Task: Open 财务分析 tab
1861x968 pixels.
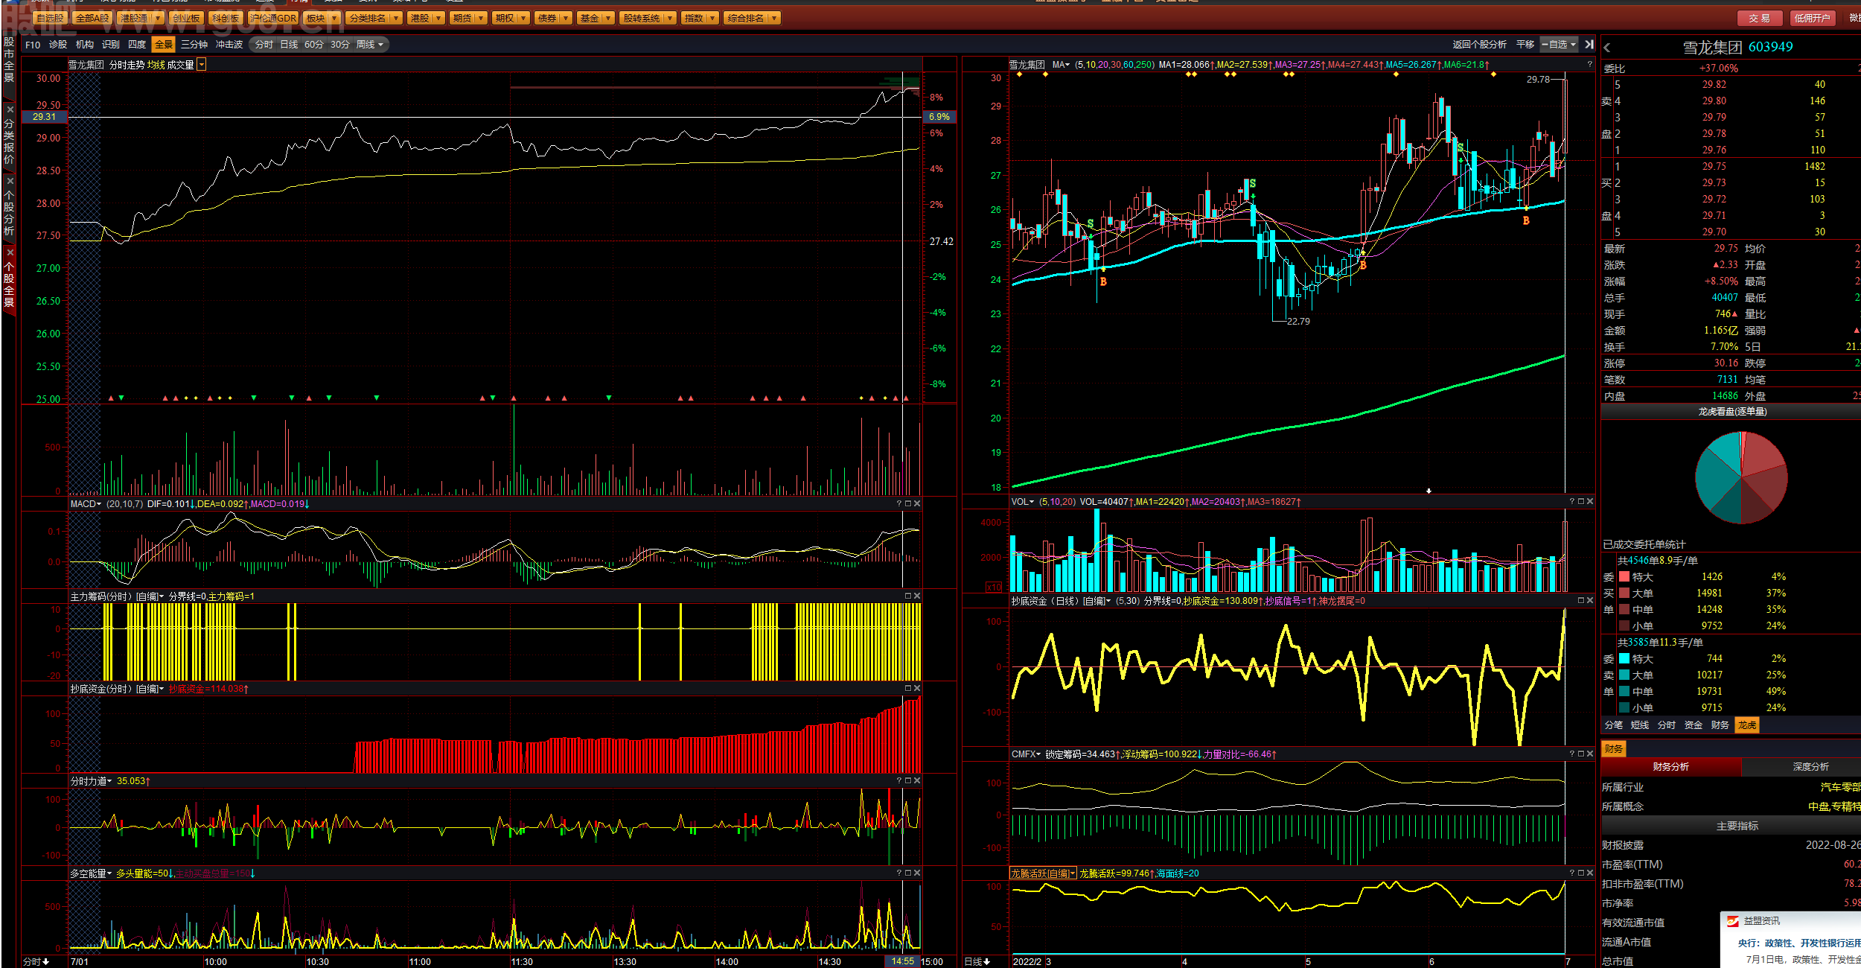Action: 1671,767
